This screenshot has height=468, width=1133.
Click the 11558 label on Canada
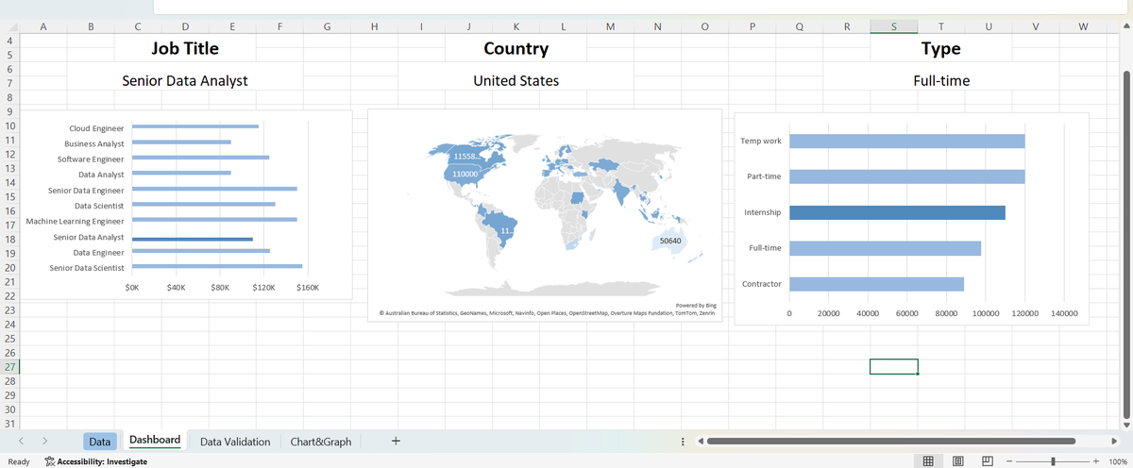click(x=466, y=156)
